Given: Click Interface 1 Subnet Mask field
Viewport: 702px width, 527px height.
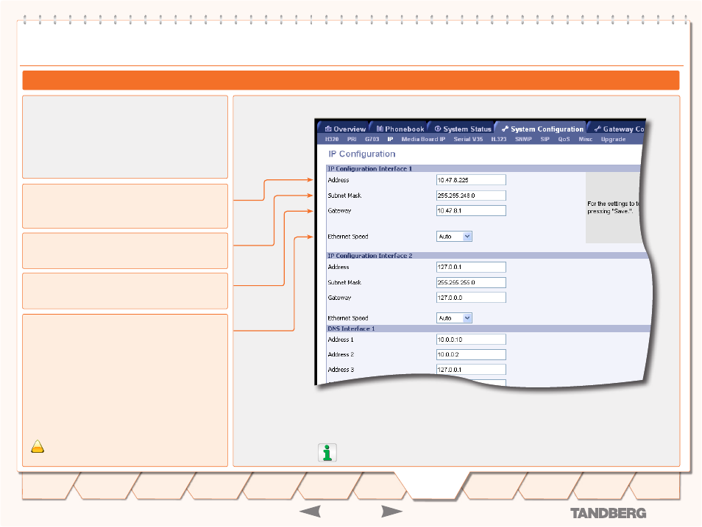Looking at the screenshot, I should coord(471,196).
